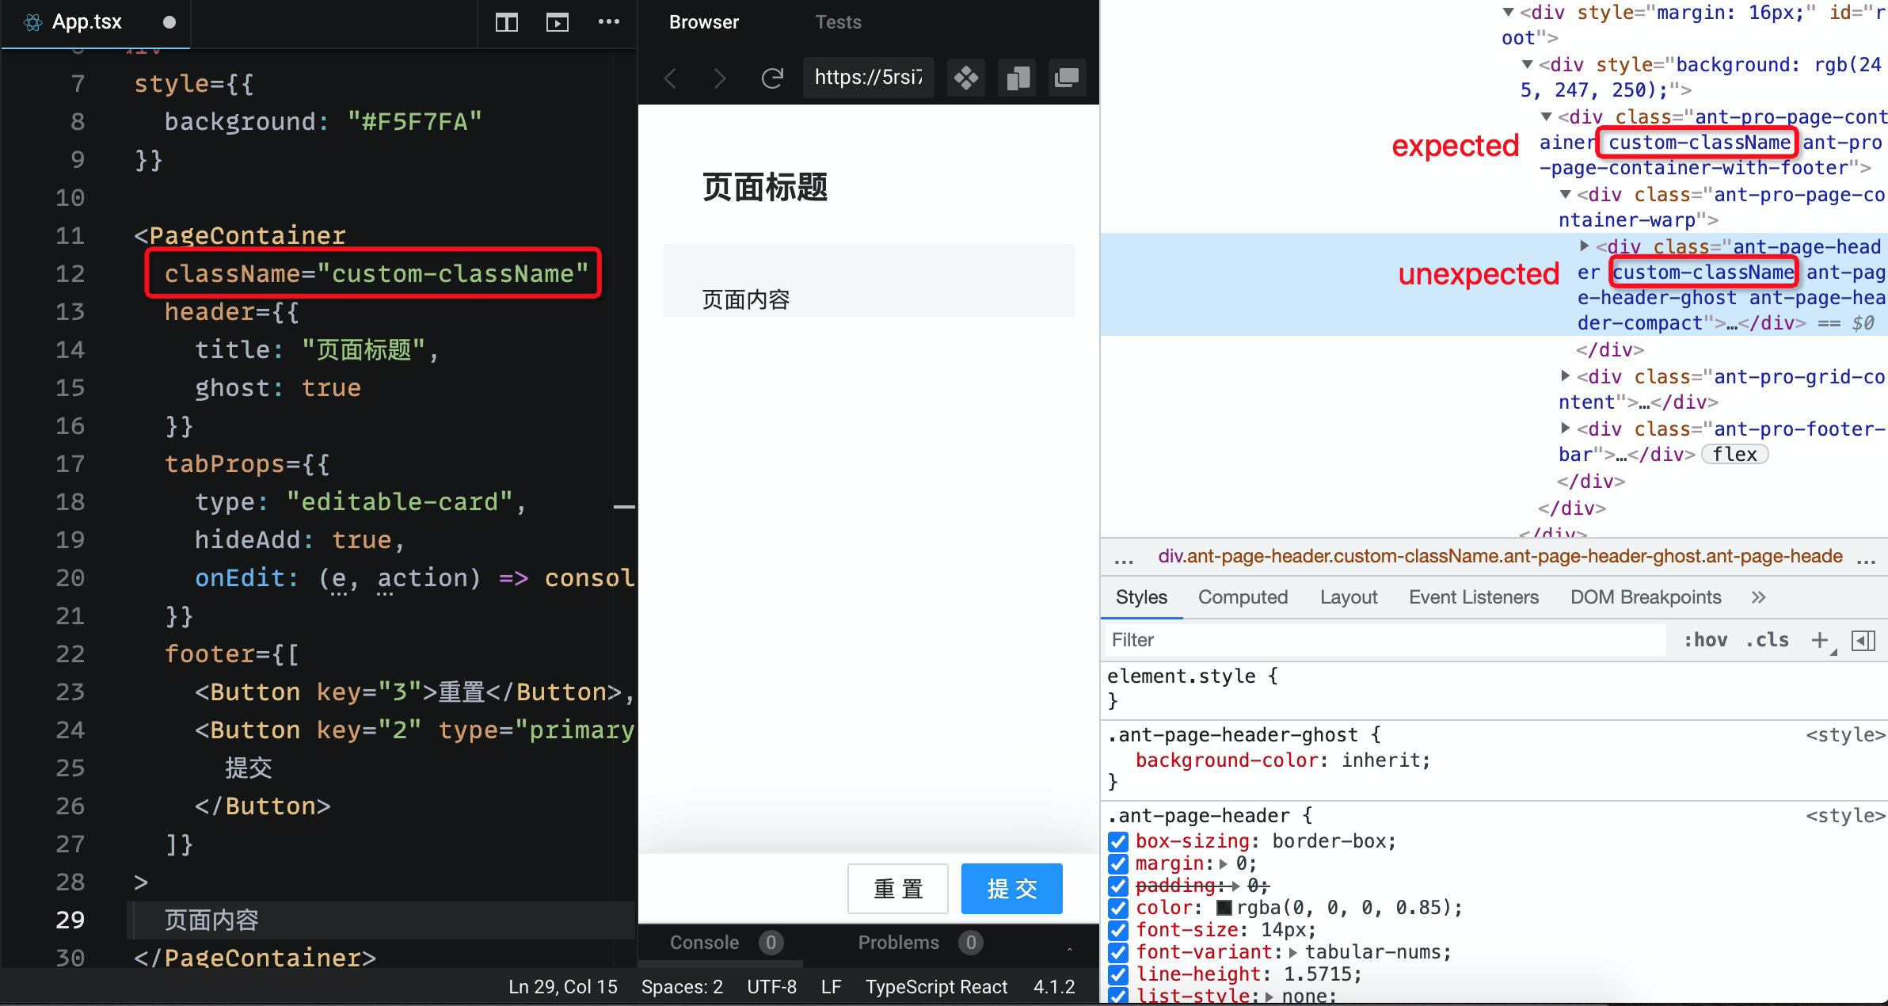Collapse the ant-pro-page-container-warp div
The width and height of the screenshot is (1888, 1006).
[1566, 195]
